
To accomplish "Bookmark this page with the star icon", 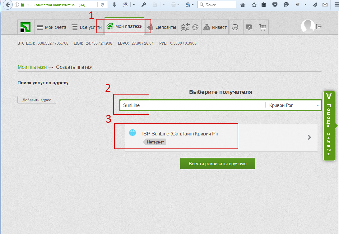I will pyautogui.click(x=254, y=5).
